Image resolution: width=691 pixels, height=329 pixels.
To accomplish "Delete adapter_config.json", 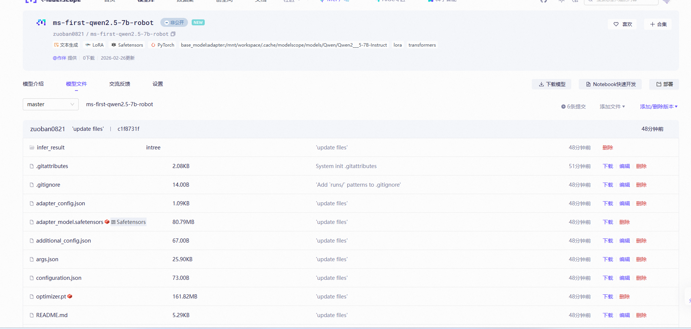I will [x=641, y=203].
